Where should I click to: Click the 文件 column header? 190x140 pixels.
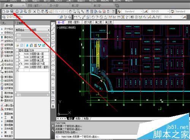pyautogui.click(x=39, y=51)
